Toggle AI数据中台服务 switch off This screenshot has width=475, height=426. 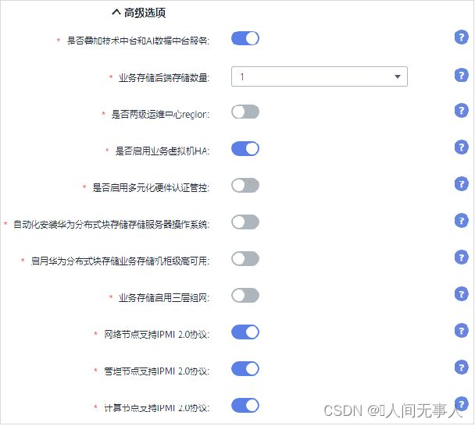[x=245, y=38]
